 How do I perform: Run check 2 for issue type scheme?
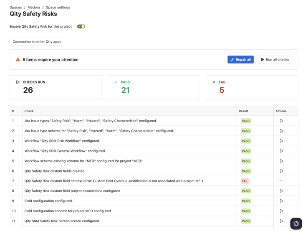pyautogui.click(x=281, y=131)
